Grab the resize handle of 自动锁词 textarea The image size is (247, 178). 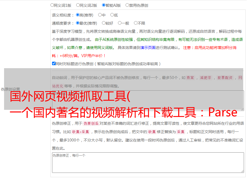[x=242, y=109]
